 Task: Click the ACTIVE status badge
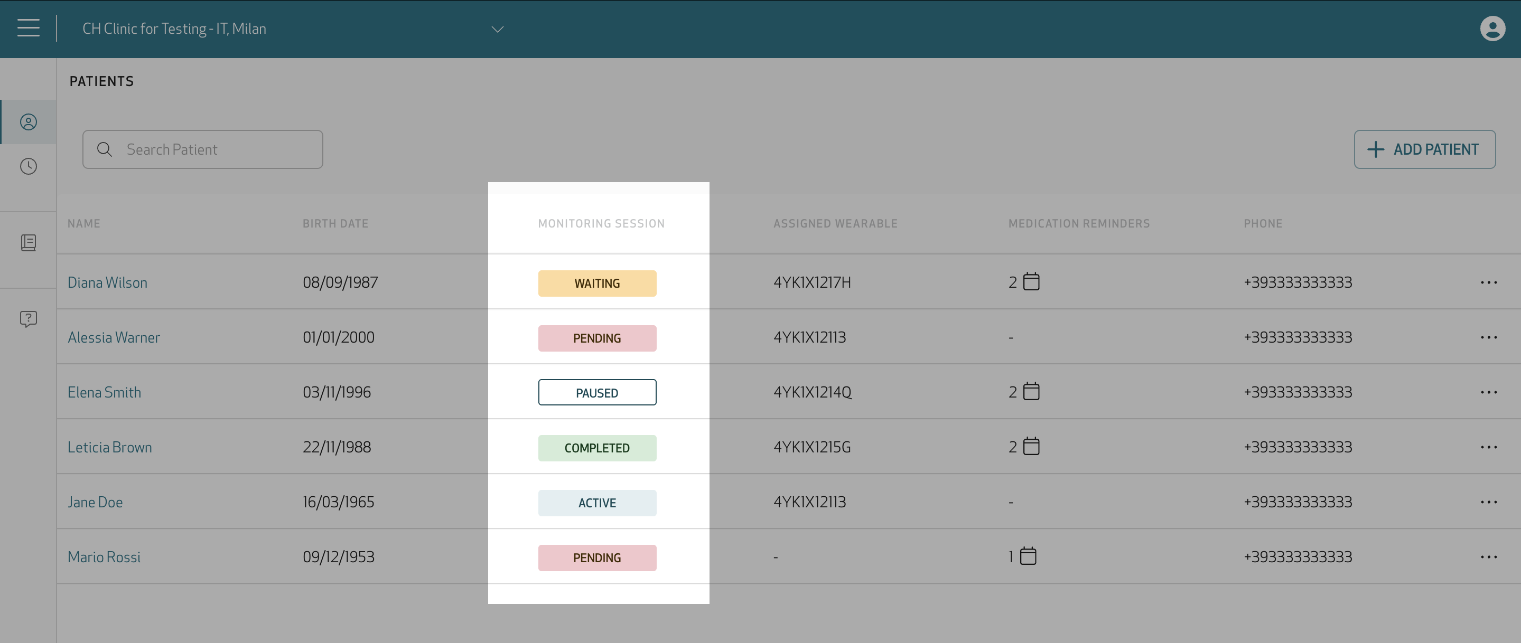pyautogui.click(x=597, y=503)
